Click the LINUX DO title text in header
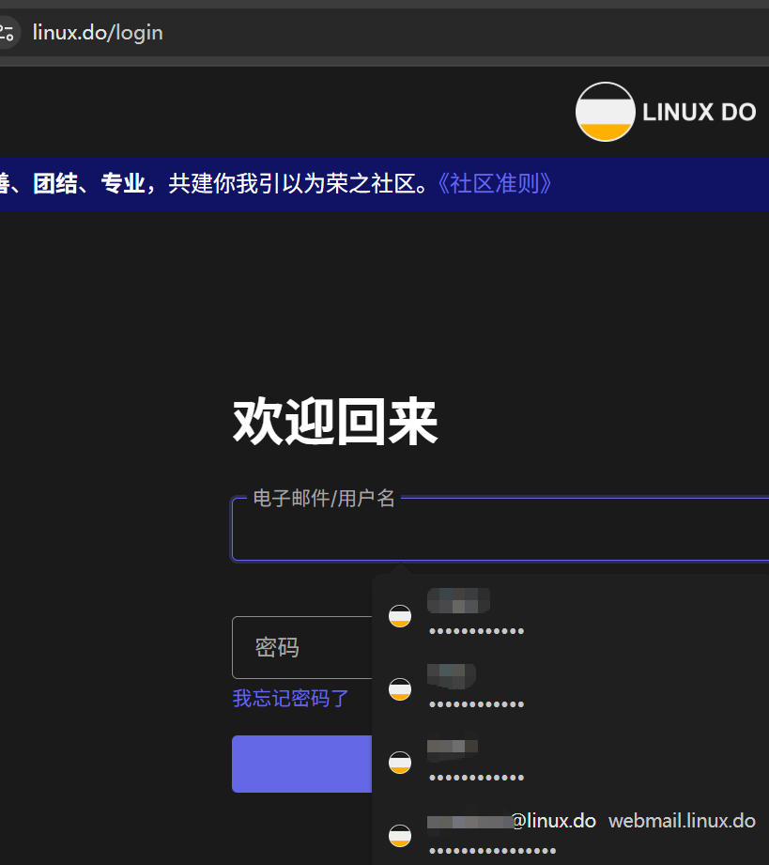The height and width of the screenshot is (865, 769). [x=699, y=112]
